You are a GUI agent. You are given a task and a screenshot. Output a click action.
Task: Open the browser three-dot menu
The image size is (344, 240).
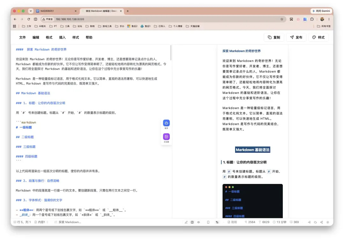(x=329, y=19)
